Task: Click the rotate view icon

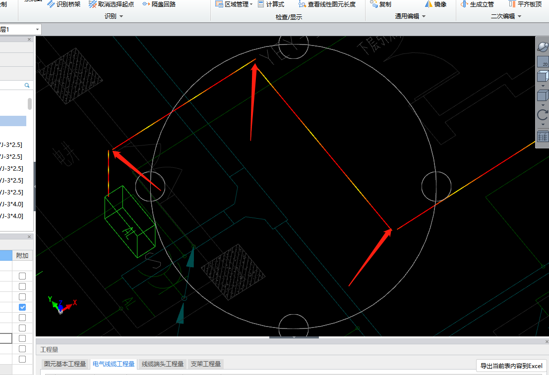Action: coord(543,115)
